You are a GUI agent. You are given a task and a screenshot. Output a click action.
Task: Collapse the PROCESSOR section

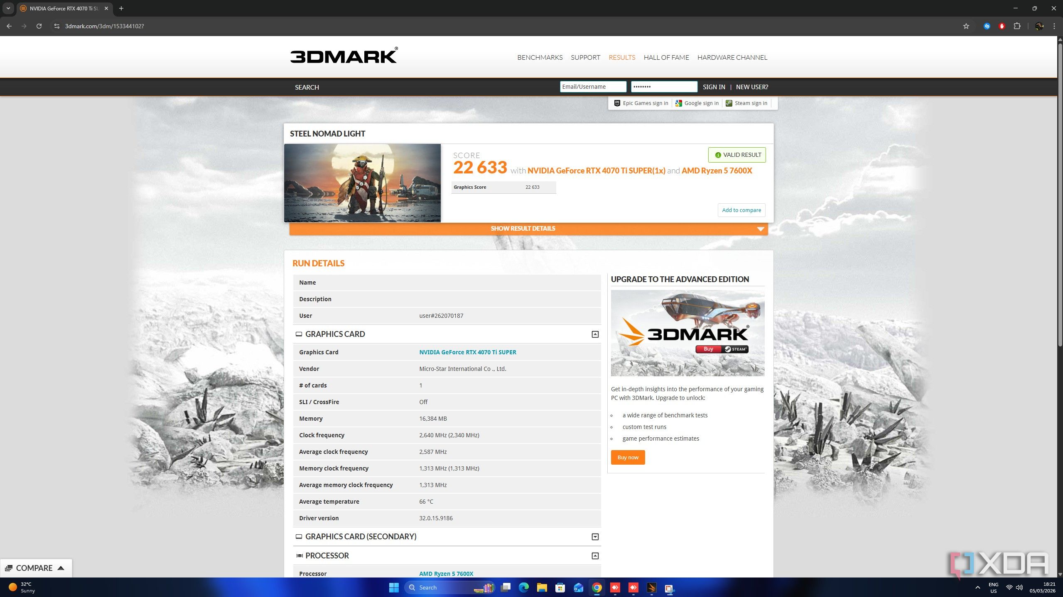[x=595, y=556]
